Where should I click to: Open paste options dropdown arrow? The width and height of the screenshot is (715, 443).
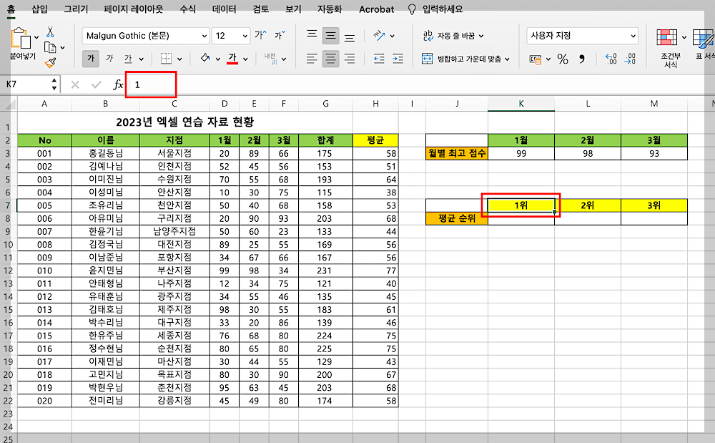36,37
